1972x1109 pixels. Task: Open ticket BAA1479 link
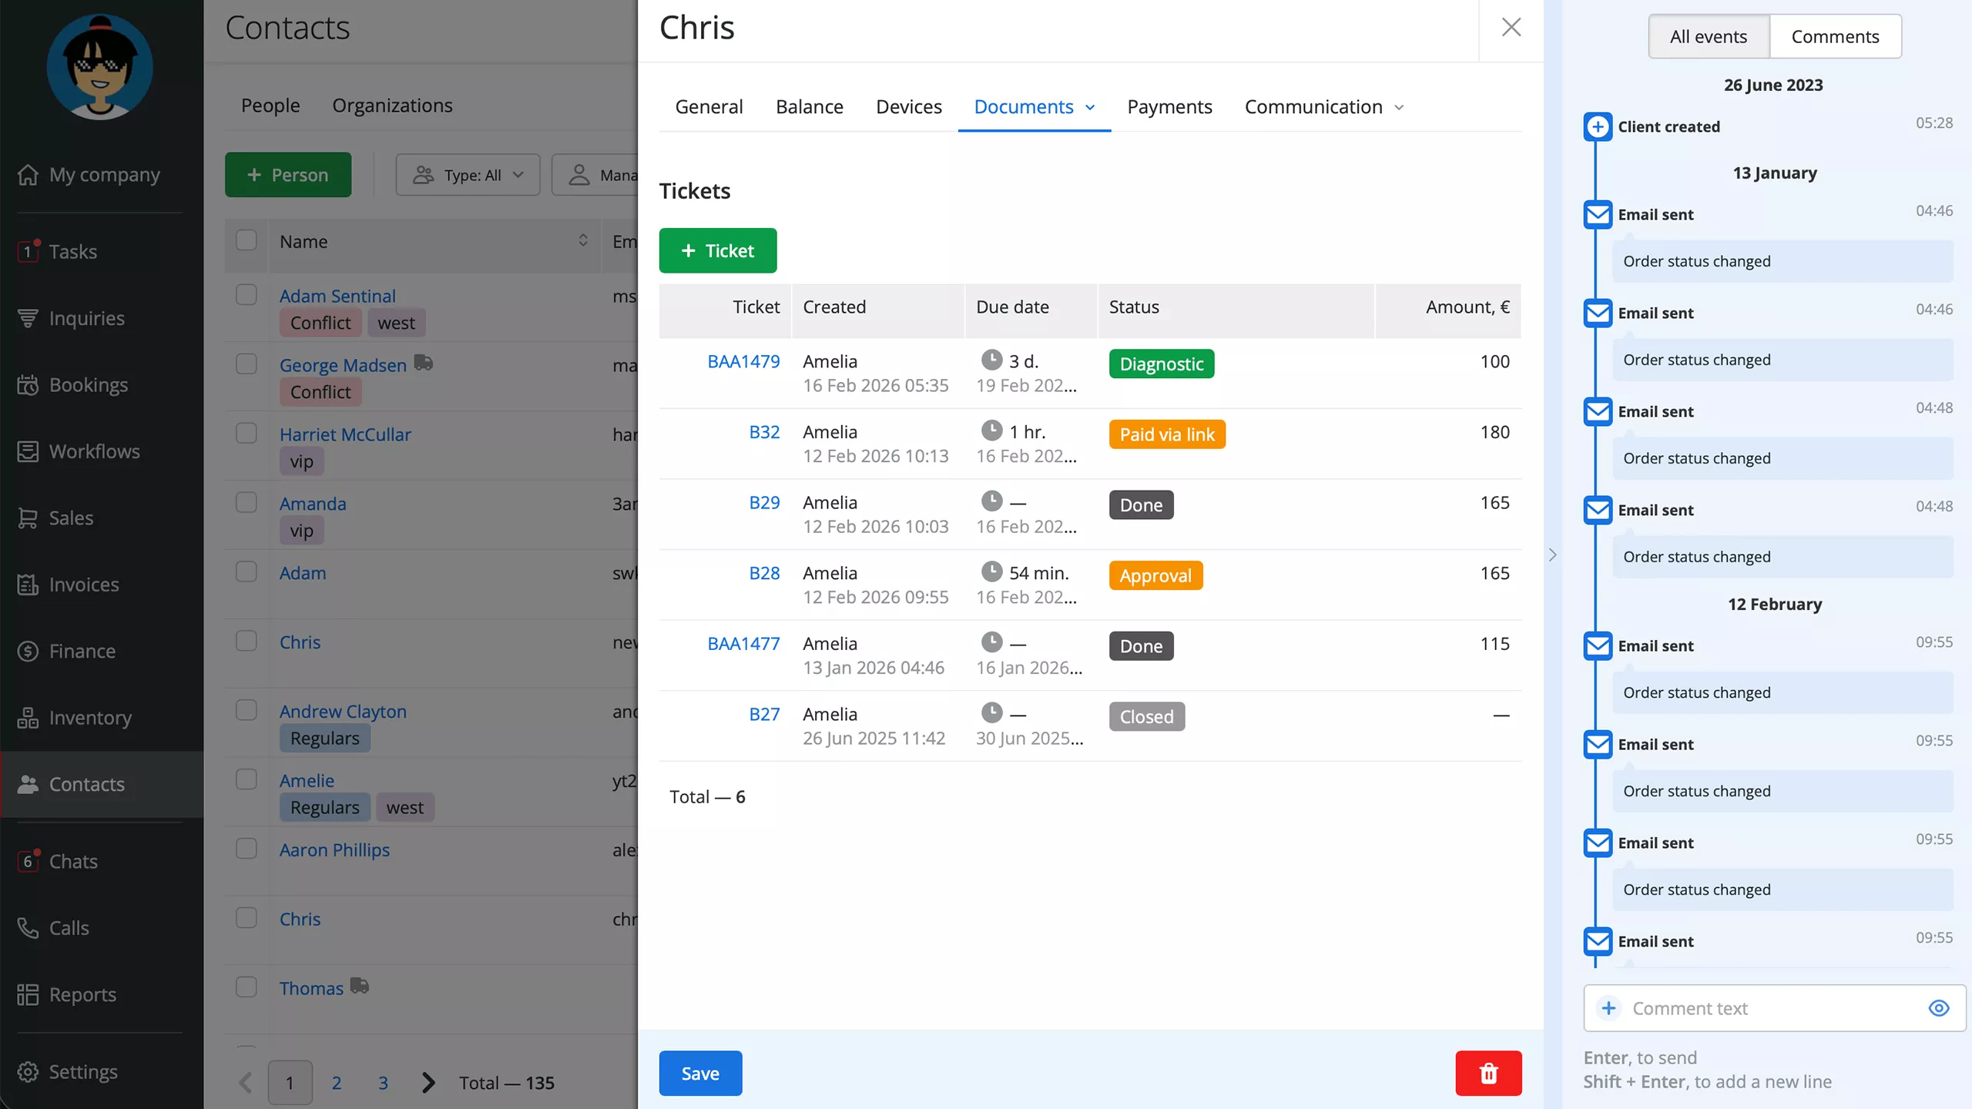point(743,361)
